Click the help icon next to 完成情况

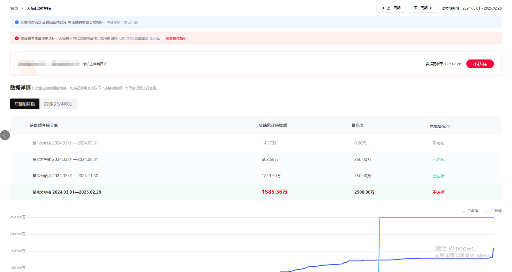(x=448, y=127)
